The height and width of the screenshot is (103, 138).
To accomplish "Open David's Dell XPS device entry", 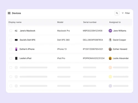I will click(x=28, y=40).
